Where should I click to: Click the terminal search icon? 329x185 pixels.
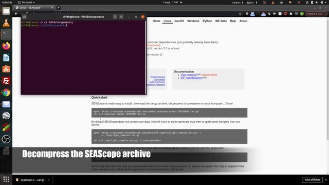click(x=115, y=17)
